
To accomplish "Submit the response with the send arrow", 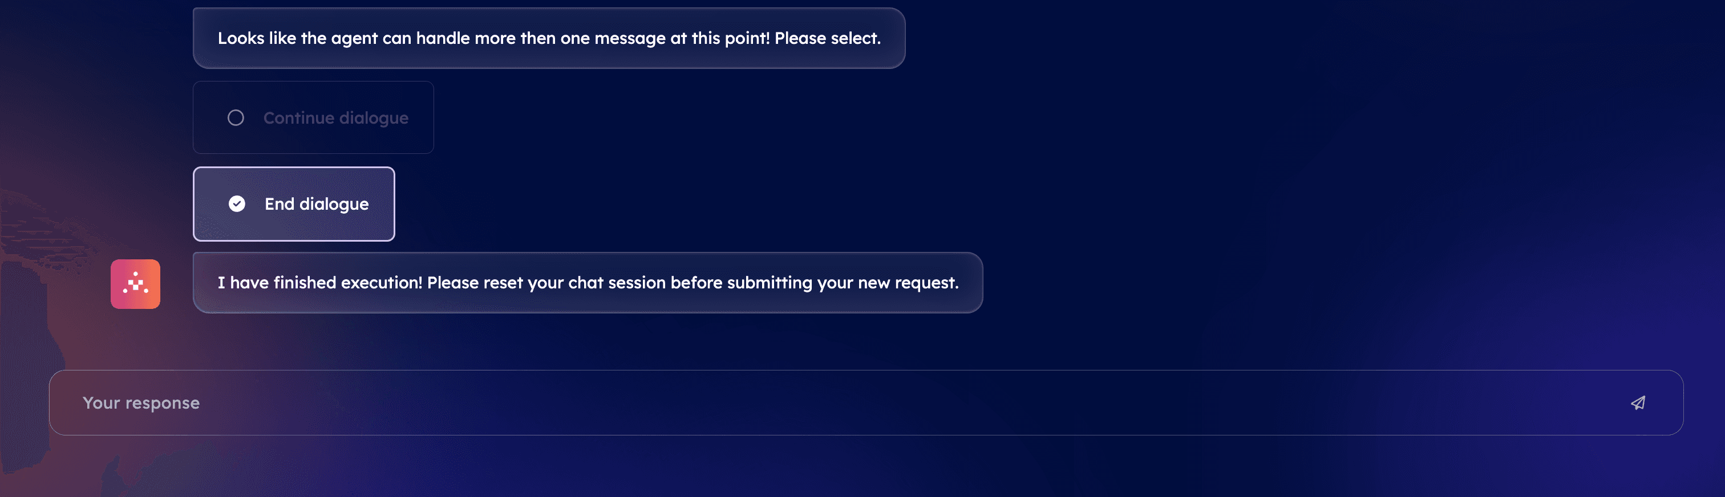I will 1637,403.
